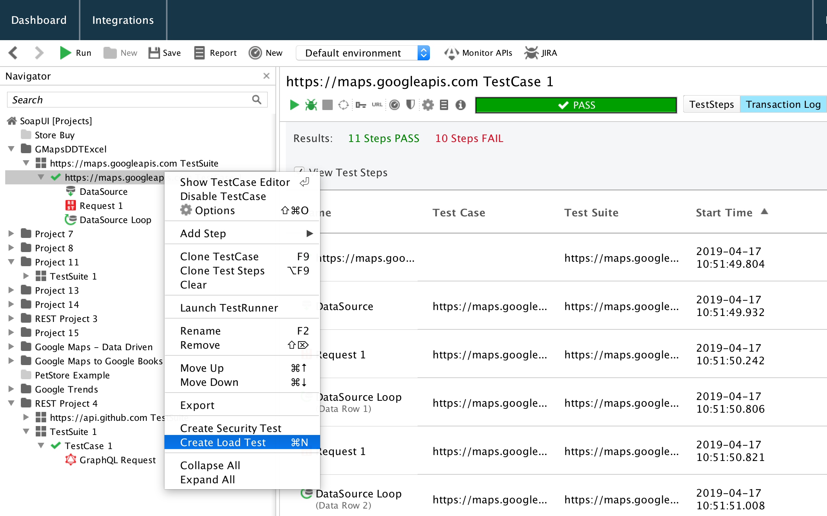The image size is (827, 516).
Task: Click the security shield icon
Action: [411, 105]
